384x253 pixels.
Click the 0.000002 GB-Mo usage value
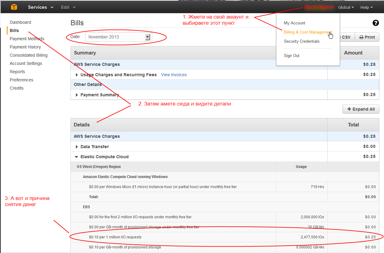pos(310,247)
